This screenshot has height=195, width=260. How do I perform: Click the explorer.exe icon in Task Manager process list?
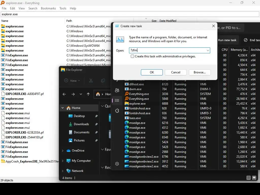point(127,104)
